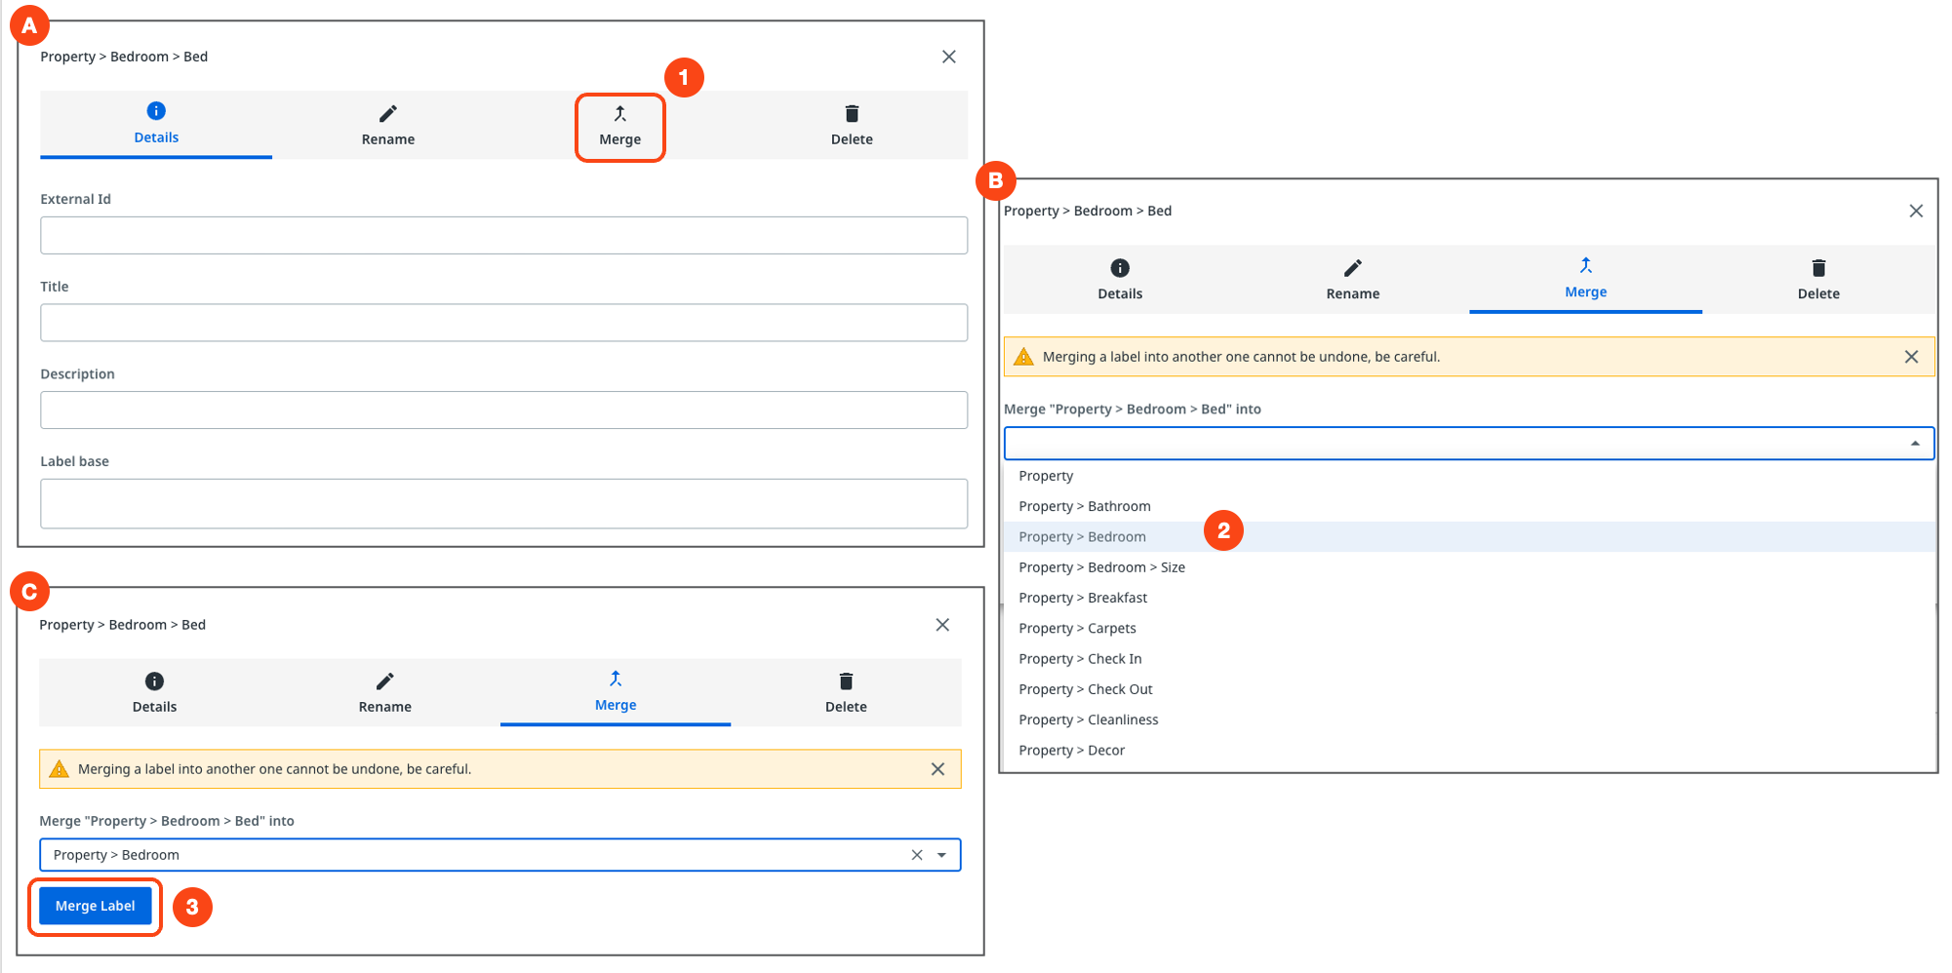Focus the External Id input field

point(503,235)
